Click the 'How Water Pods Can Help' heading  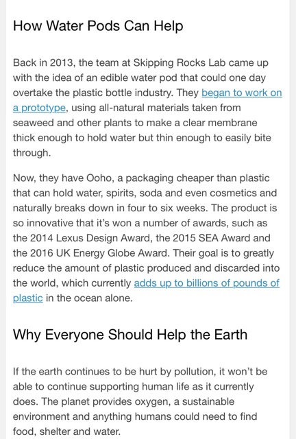coord(98,26)
